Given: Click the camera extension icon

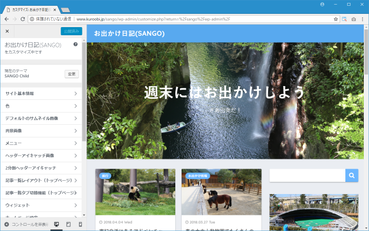Looking at the screenshot, I should click(353, 19).
